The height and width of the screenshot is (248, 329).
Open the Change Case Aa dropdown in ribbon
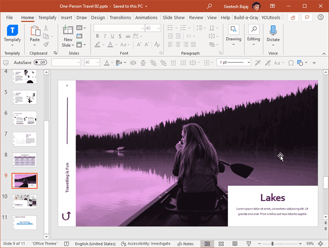click(x=125, y=45)
